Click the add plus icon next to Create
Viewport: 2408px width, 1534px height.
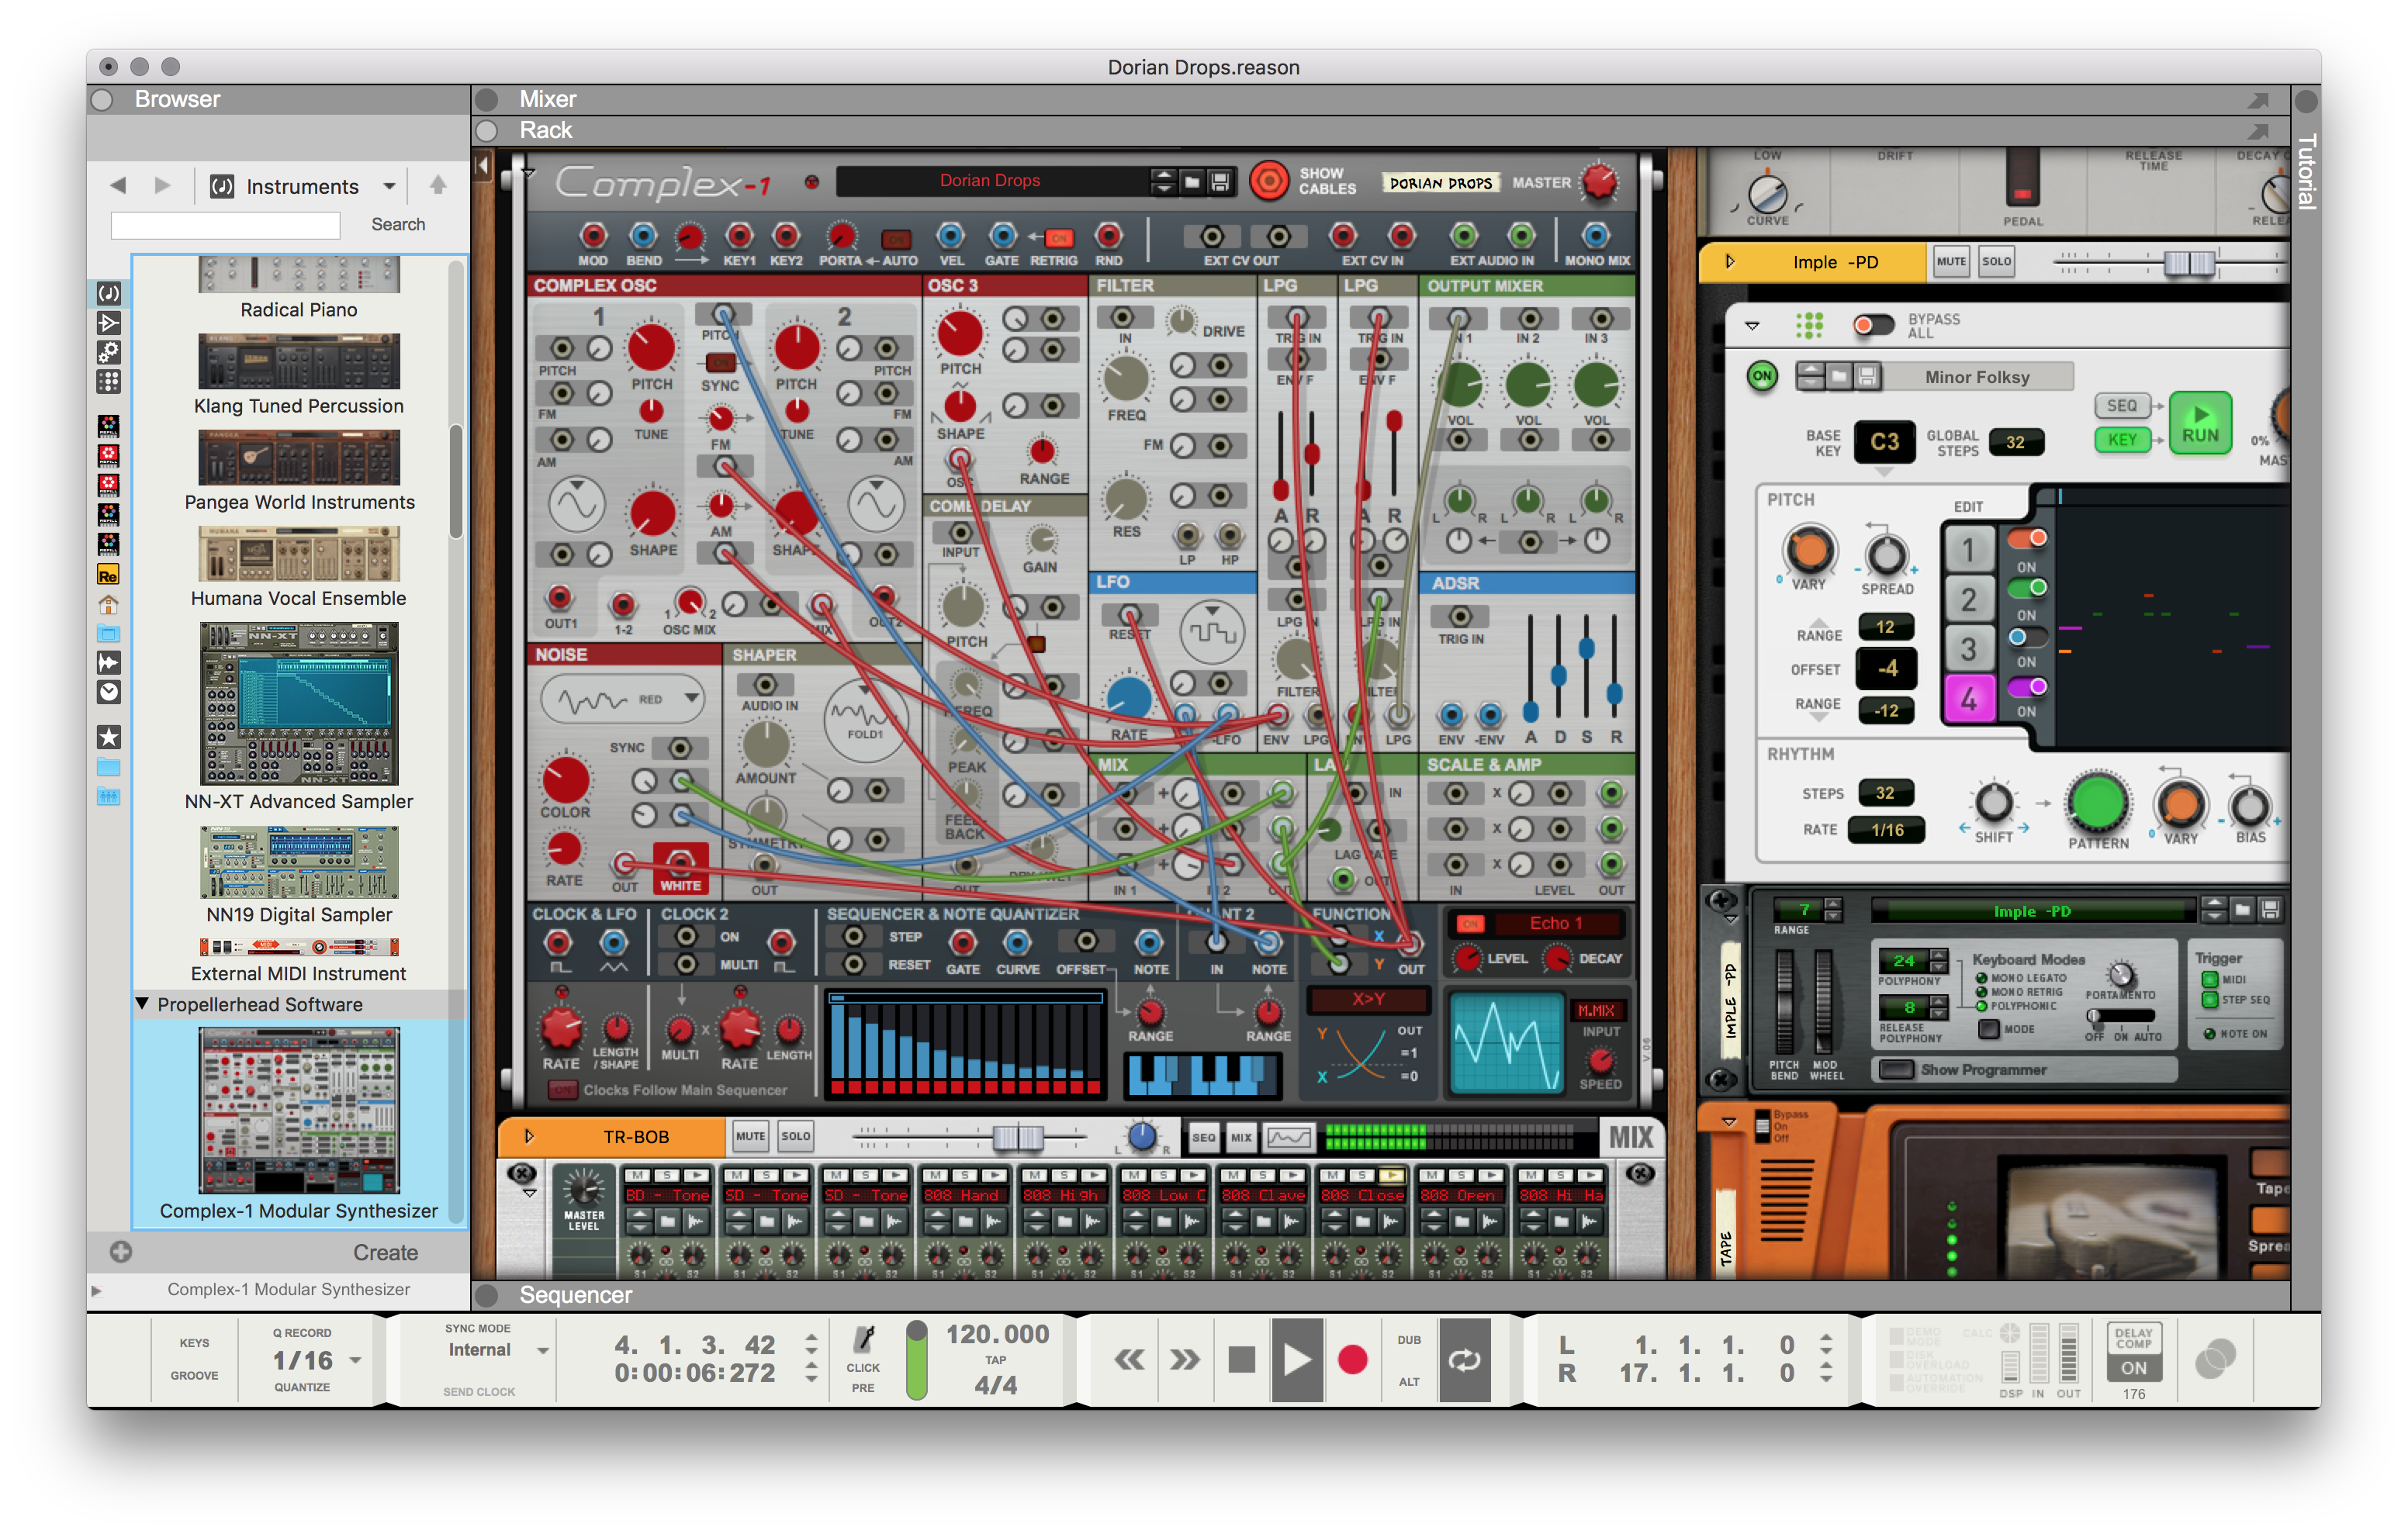(x=121, y=1252)
